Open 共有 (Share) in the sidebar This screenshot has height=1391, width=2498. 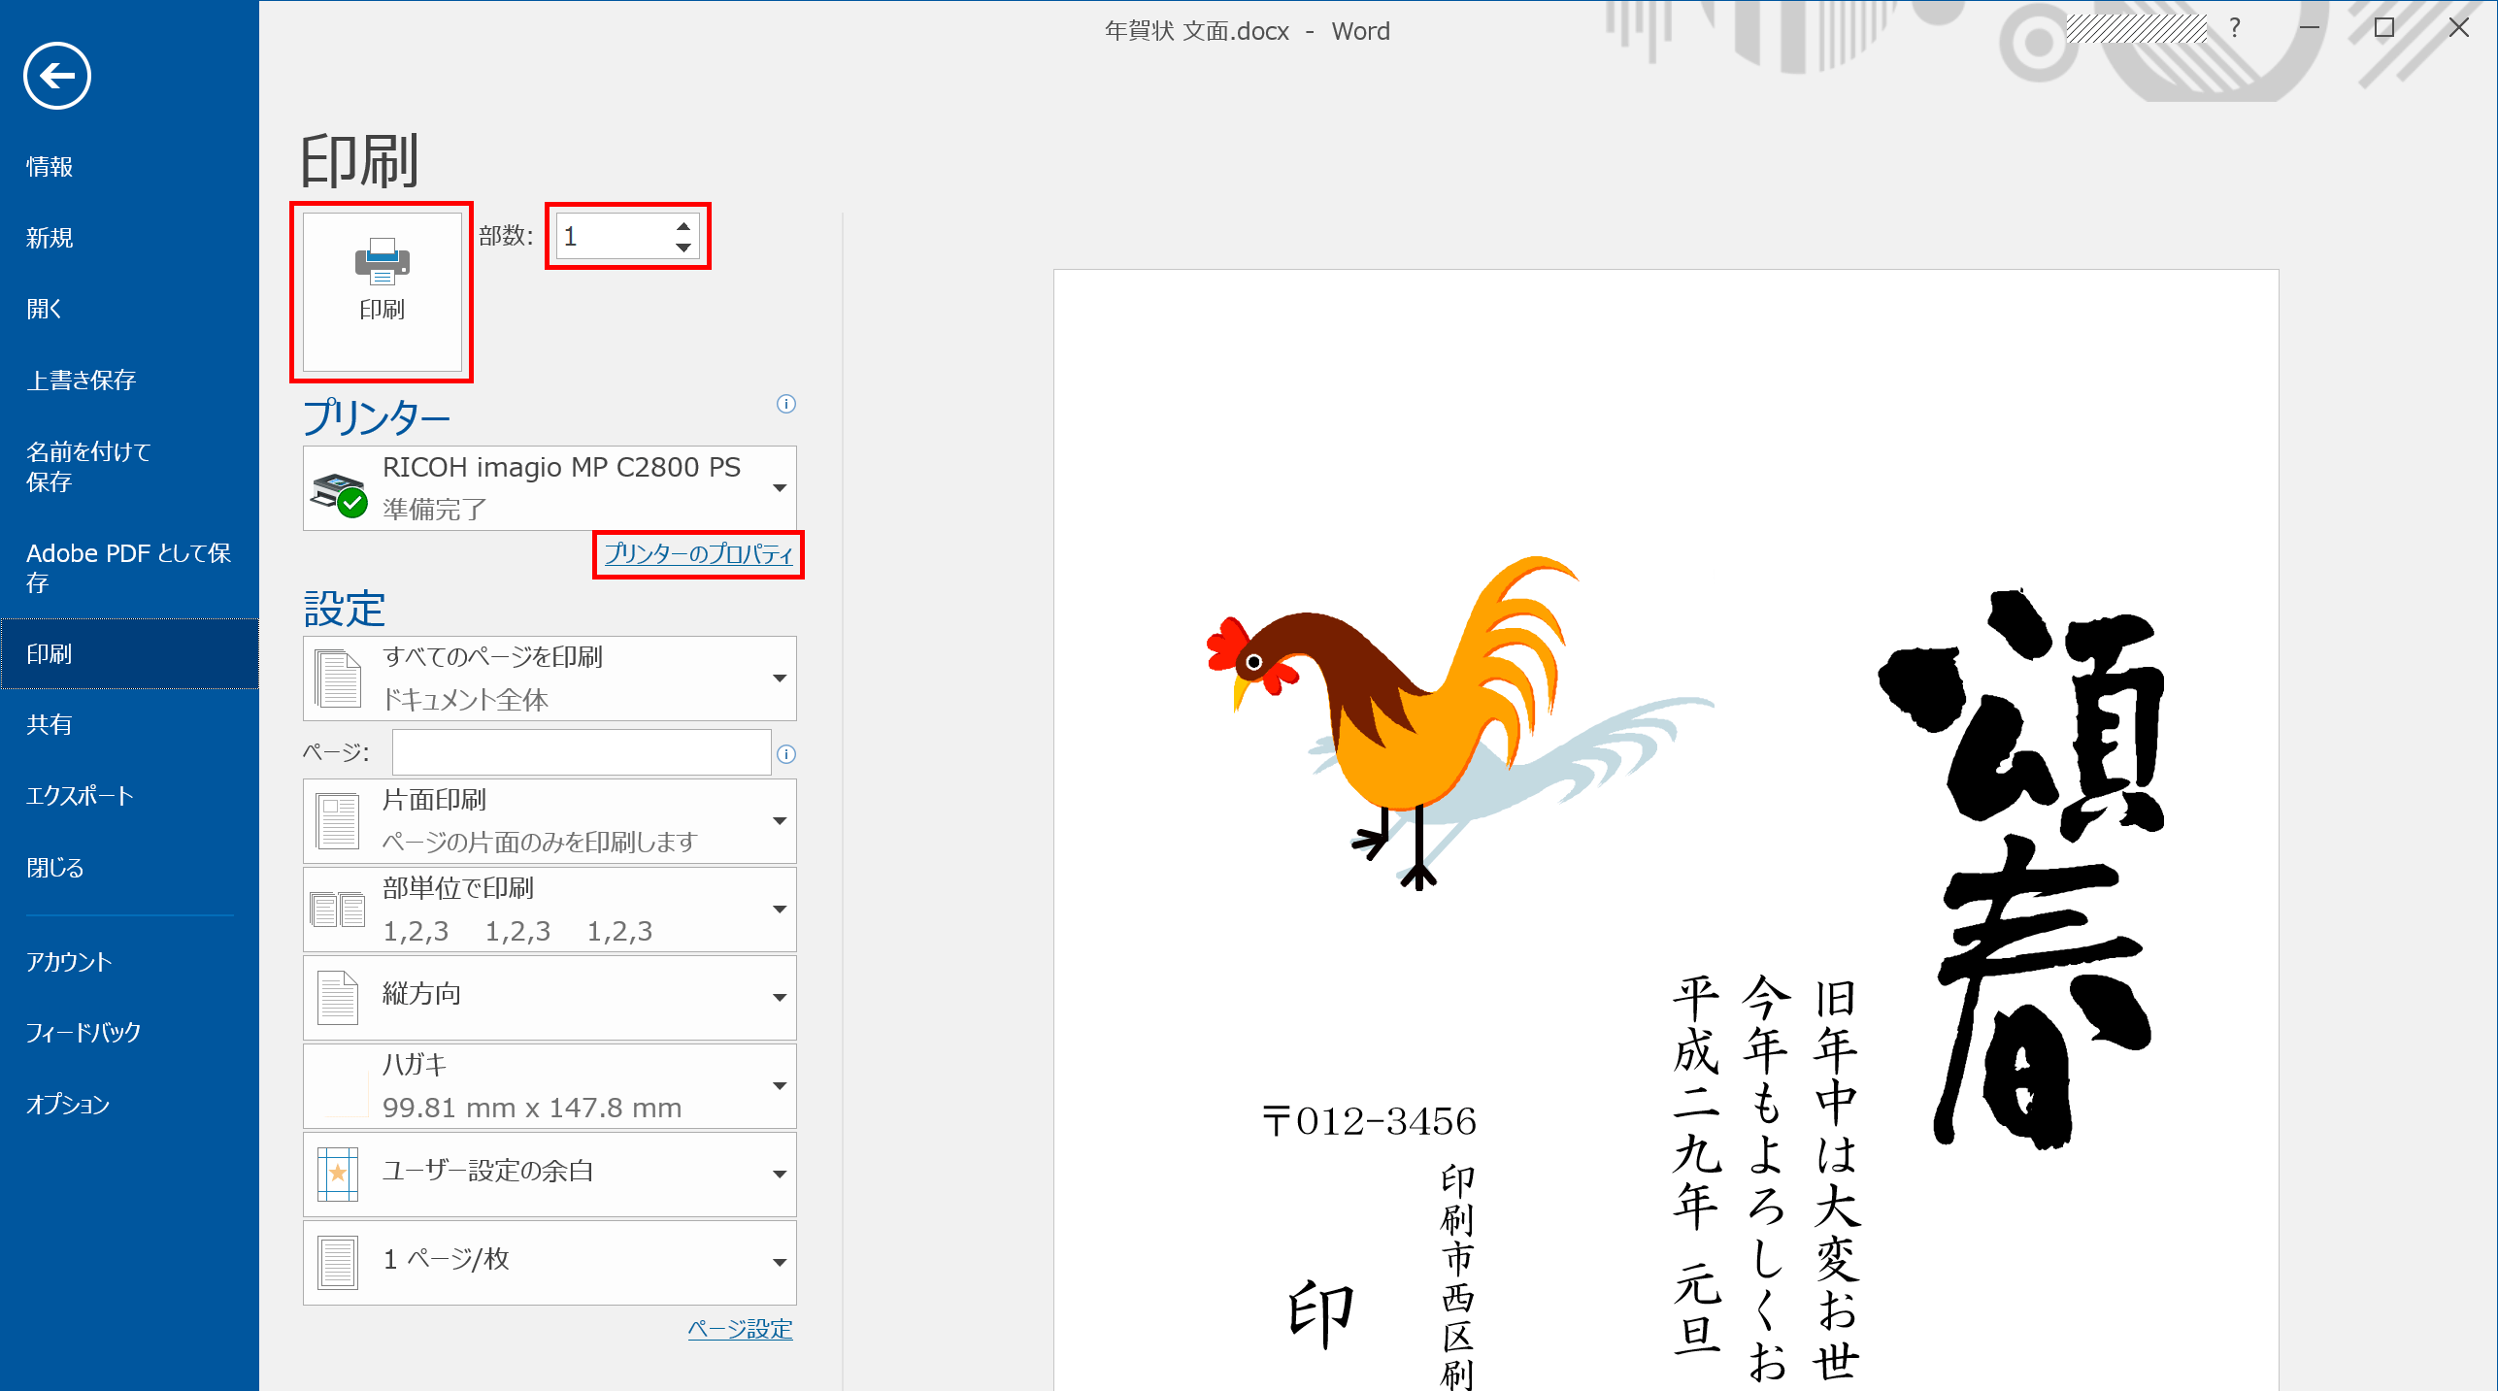point(129,725)
